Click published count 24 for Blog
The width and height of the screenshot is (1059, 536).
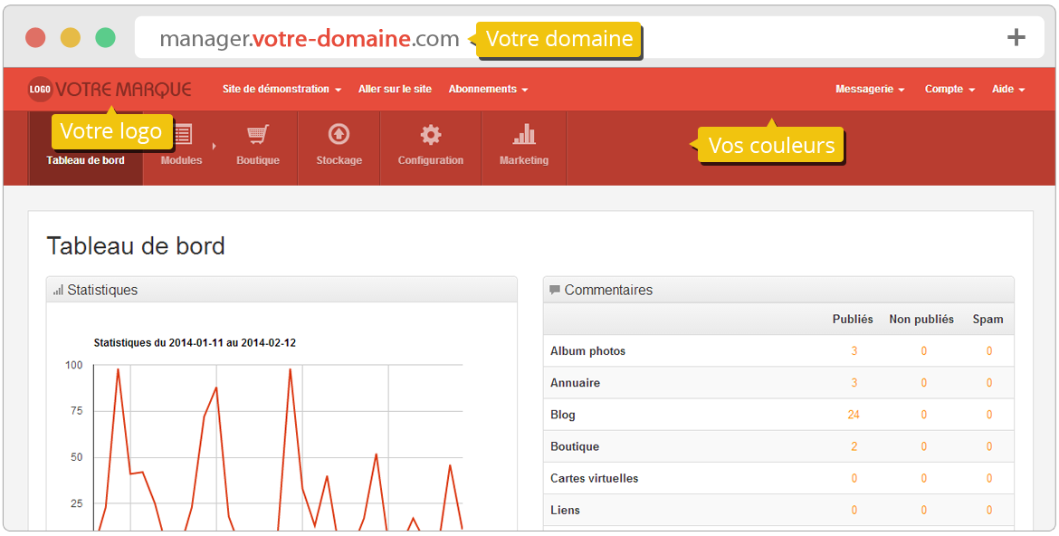pyautogui.click(x=854, y=415)
